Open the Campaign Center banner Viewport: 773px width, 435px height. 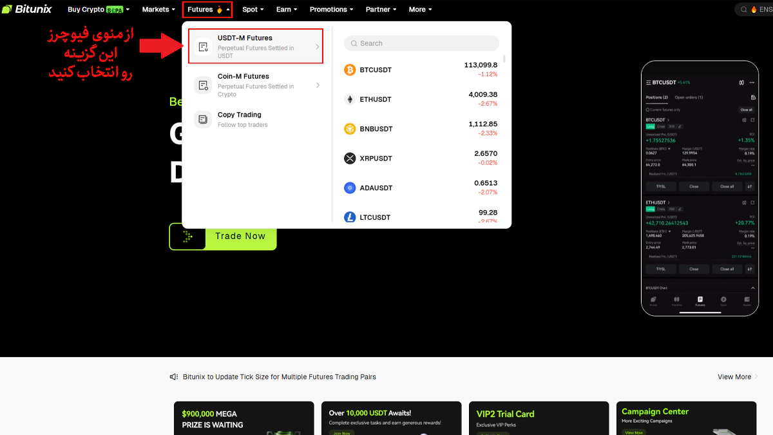tap(686, 418)
